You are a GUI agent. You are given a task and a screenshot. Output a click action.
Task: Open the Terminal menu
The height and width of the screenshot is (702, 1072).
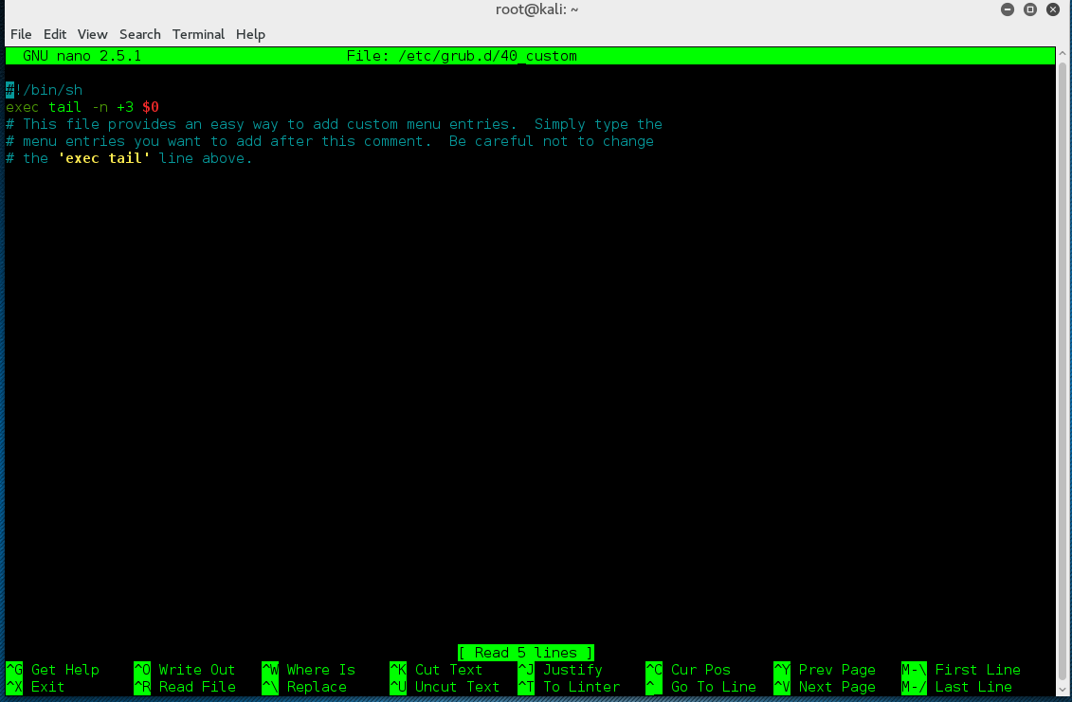click(x=198, y=34)
